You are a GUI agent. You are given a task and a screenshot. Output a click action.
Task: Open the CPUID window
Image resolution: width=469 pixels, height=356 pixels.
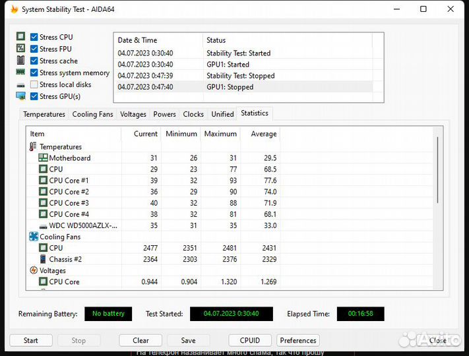point(250,340)
